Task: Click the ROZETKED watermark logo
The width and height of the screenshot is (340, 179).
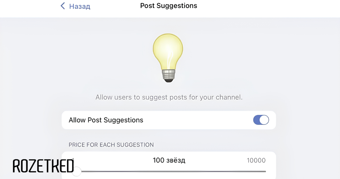Action: point(43,166)
